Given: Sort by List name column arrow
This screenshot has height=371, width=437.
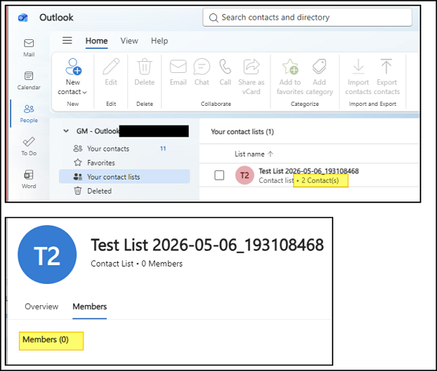Looking at the screenshot, I should tap(270, 154).
